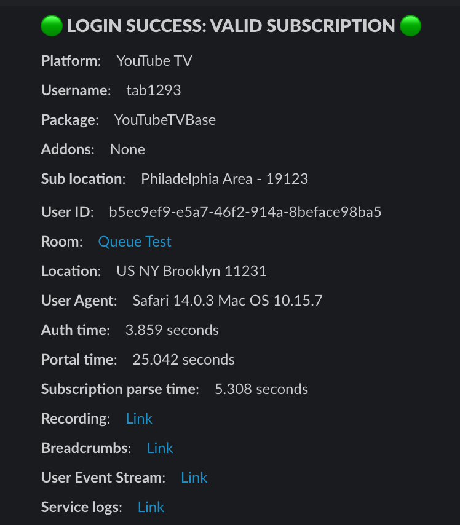Screen dimensions: 460x525
Task: Click the Auth time 3.859 seconds value
Action: click(172, 330)
